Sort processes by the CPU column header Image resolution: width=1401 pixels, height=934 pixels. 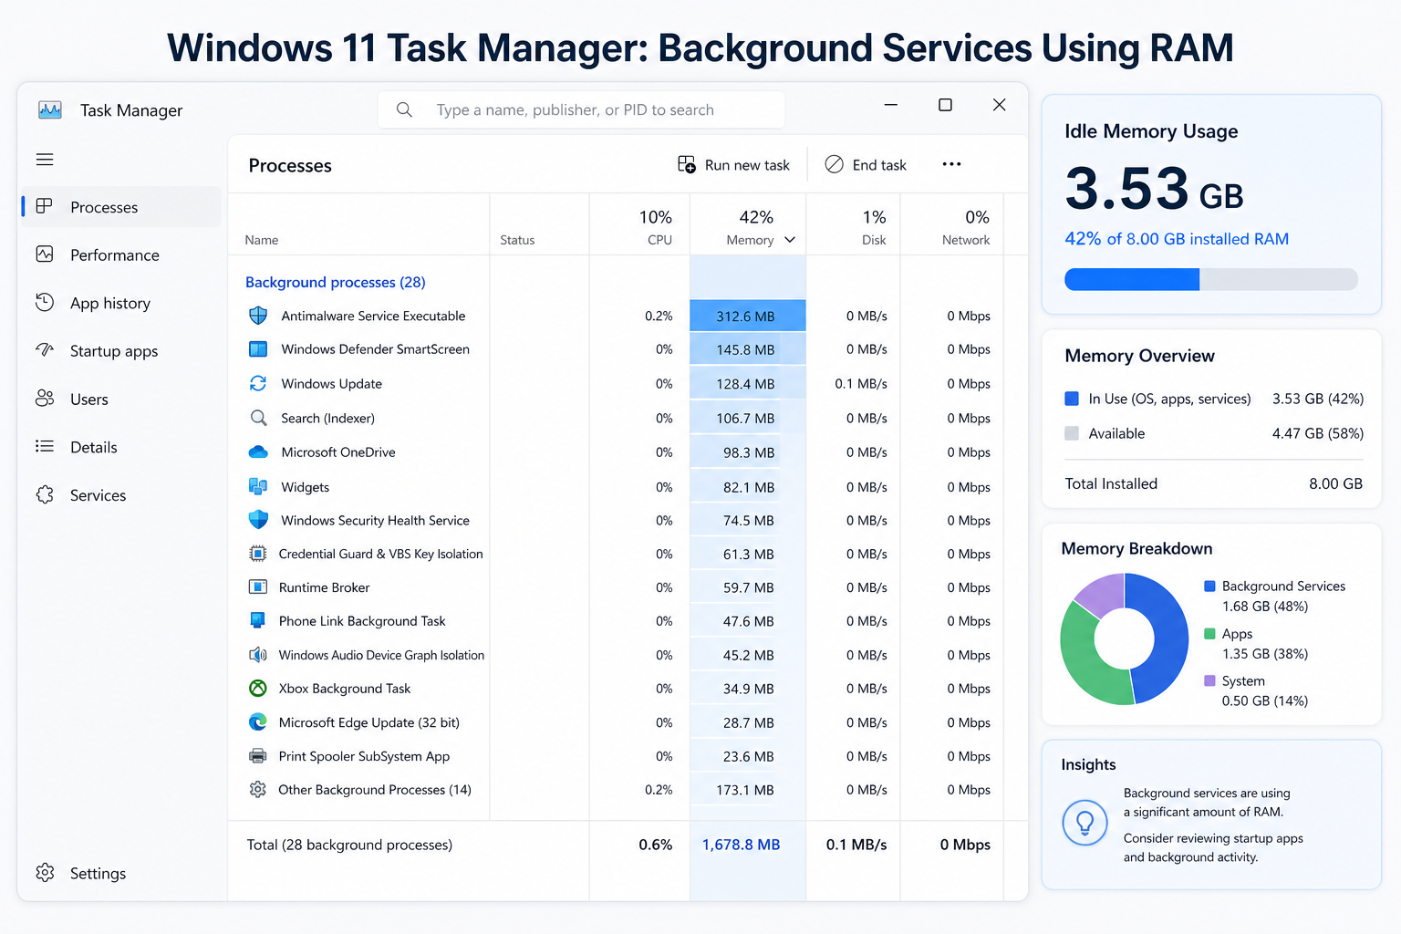pos(640,224)
